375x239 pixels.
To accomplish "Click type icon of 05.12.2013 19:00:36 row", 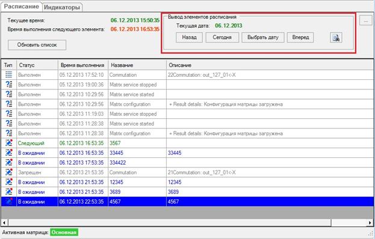I will (9, 85).
